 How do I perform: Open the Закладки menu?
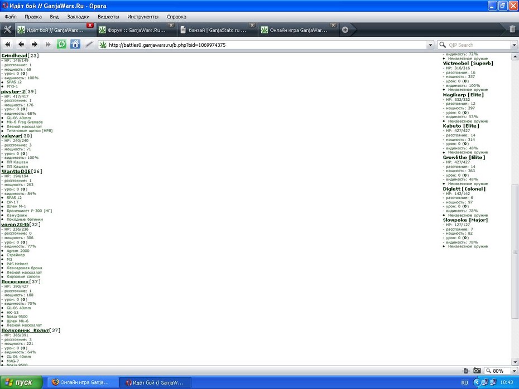(78, 17)
